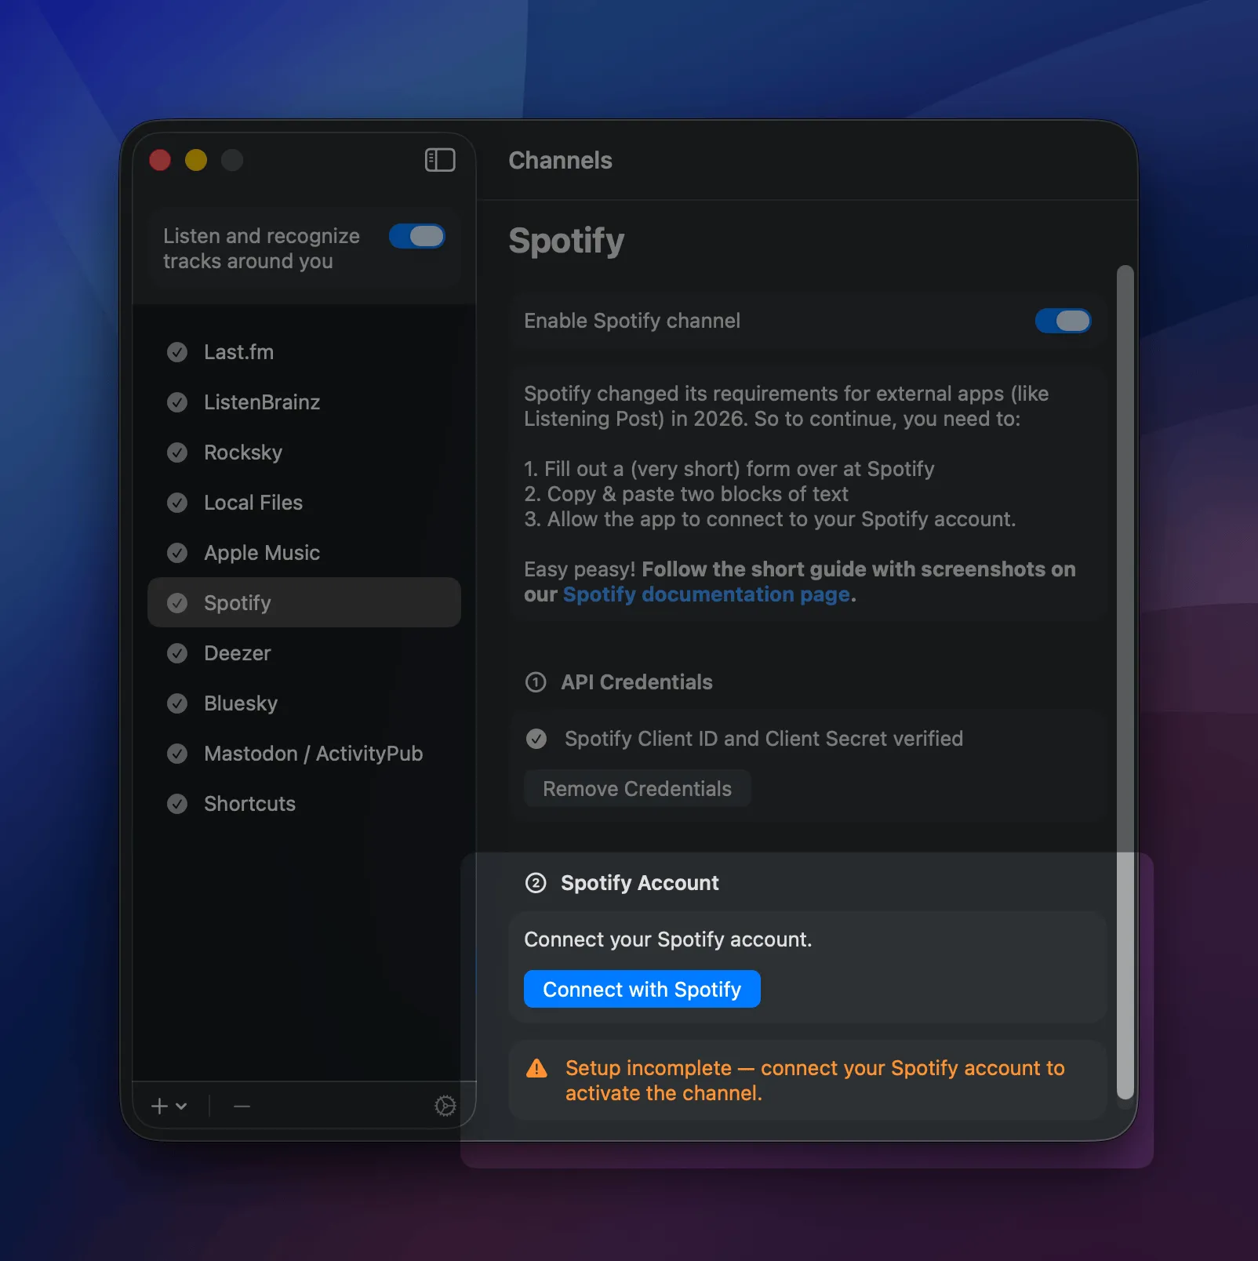Click the Channels title text
The image size is (1258, 1261).
pos(560,161)
